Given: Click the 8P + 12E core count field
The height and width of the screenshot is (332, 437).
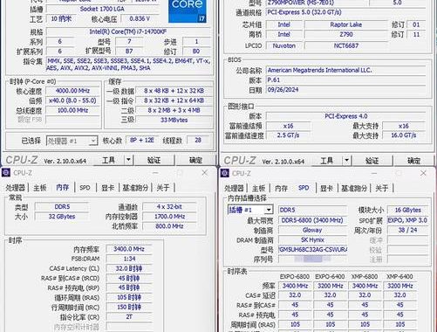Looking at the screenshot, I should click(142, 141).
